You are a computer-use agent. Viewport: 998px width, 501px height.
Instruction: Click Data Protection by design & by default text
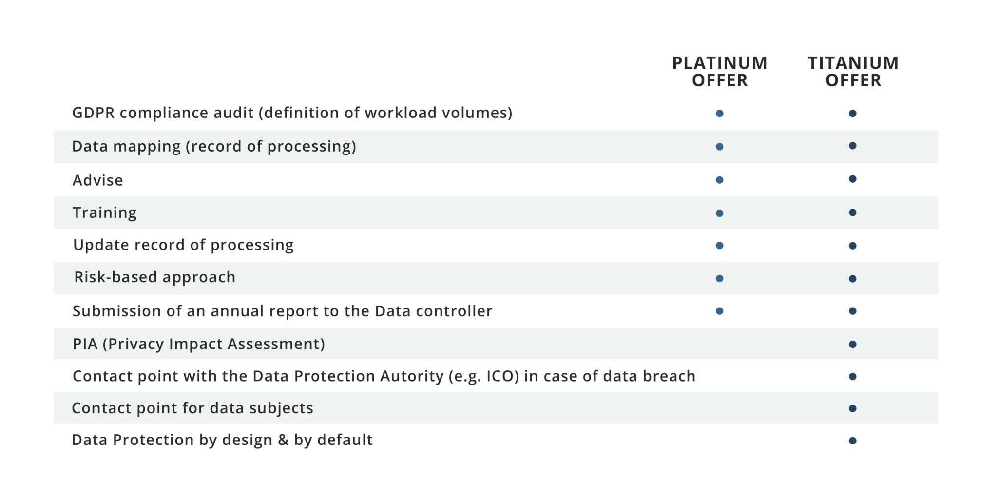[222, 440]
